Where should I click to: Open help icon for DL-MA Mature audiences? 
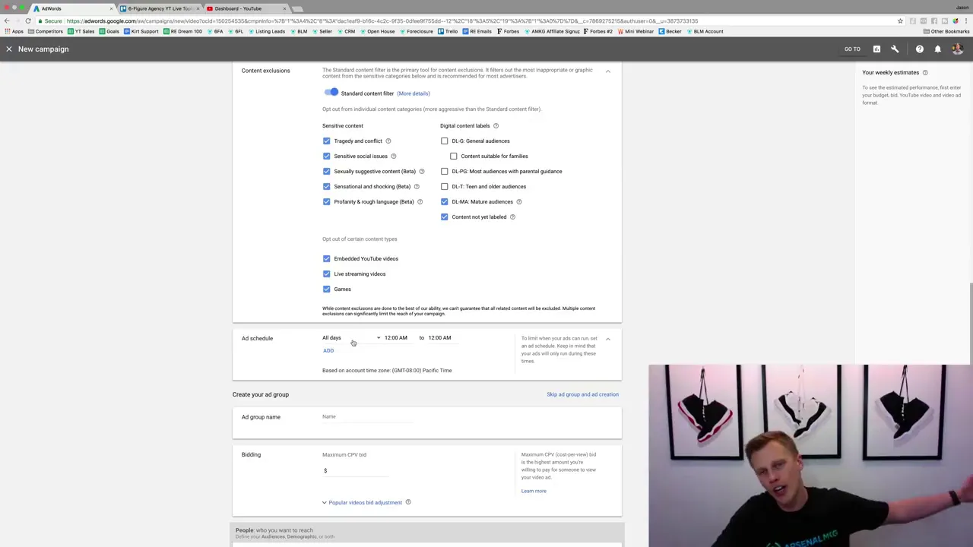519,201
